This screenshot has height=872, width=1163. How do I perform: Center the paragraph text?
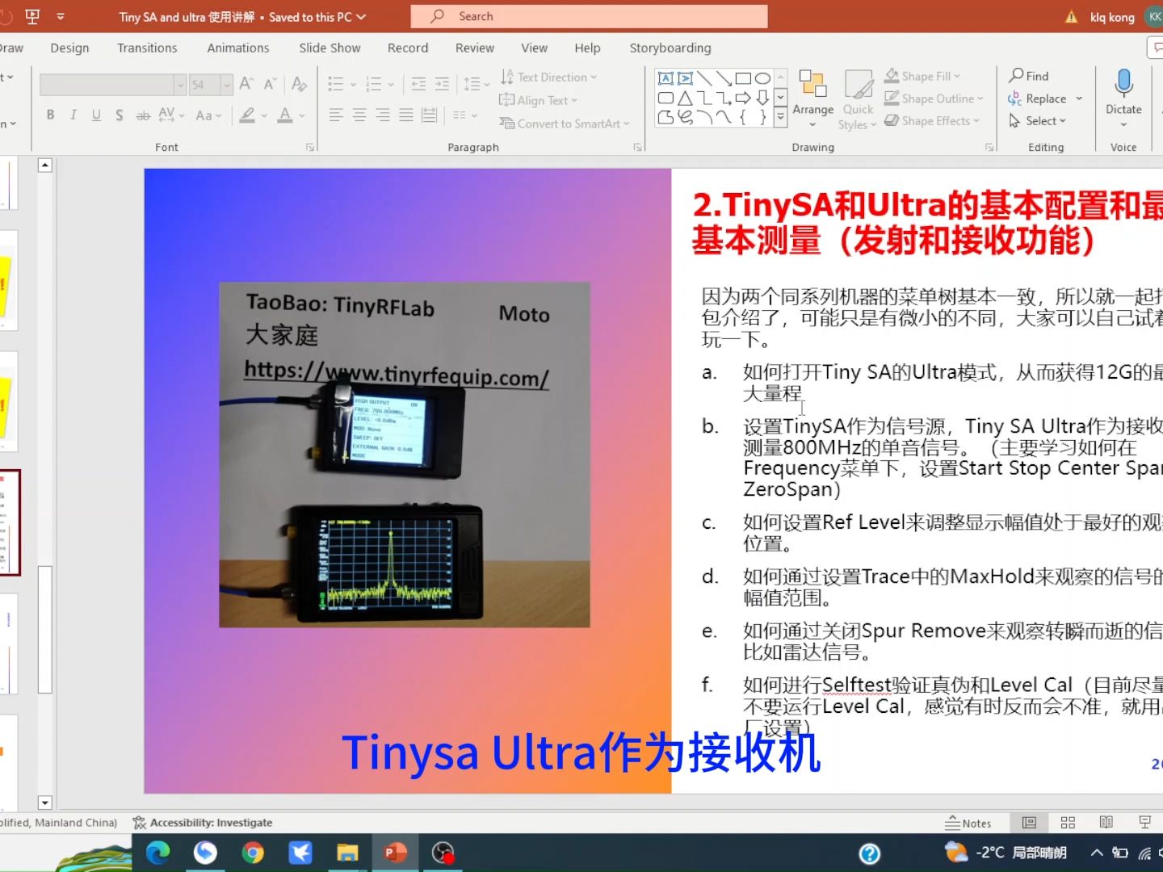click(359, 115)
